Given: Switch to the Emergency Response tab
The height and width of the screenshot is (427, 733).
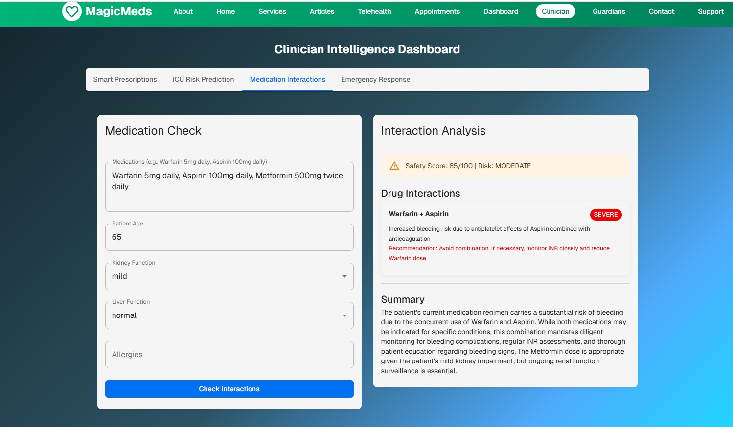Looking at the screenshot, I should [x=375, y=79].
